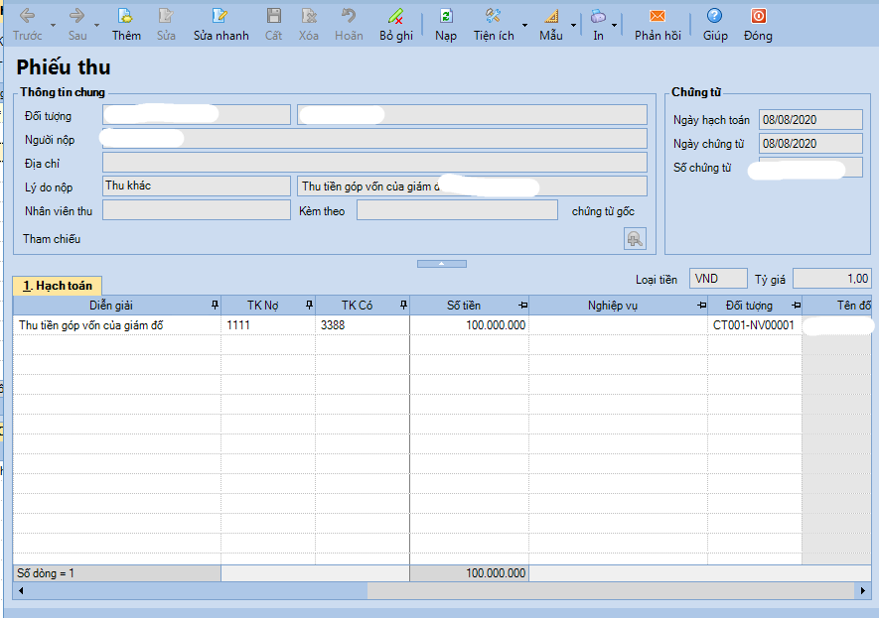Viewport: 879px width, 618px height.
Task: Select the Hạch toán tab
Action: 58,286
